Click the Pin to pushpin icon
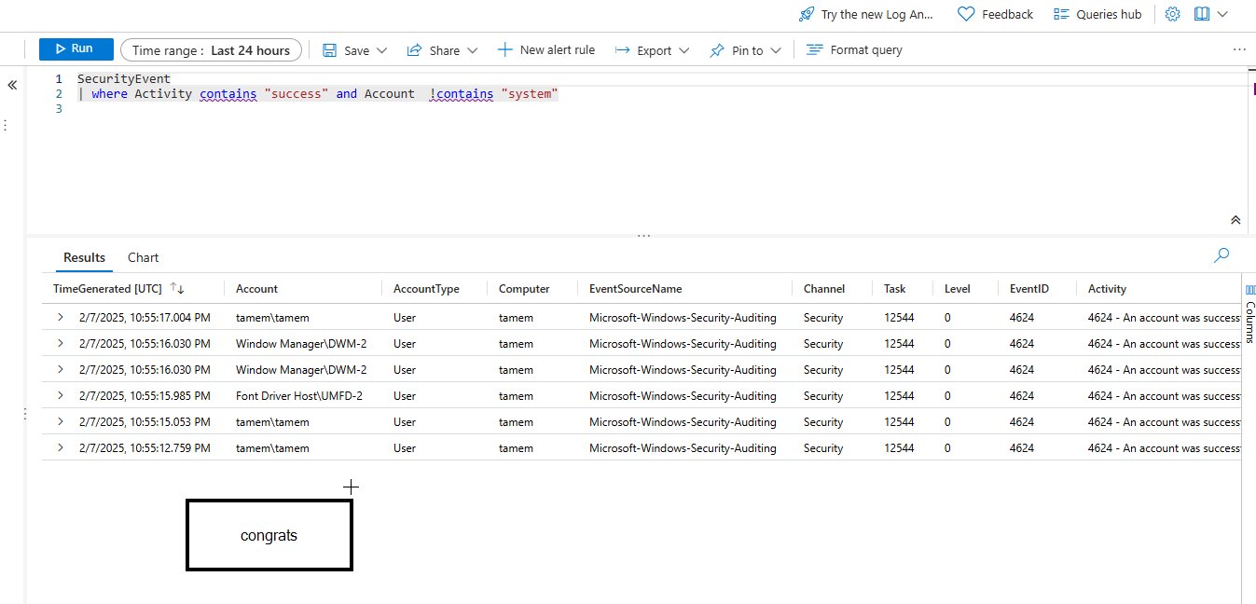This screenshot has height=604, width=1256. (717, 50)
